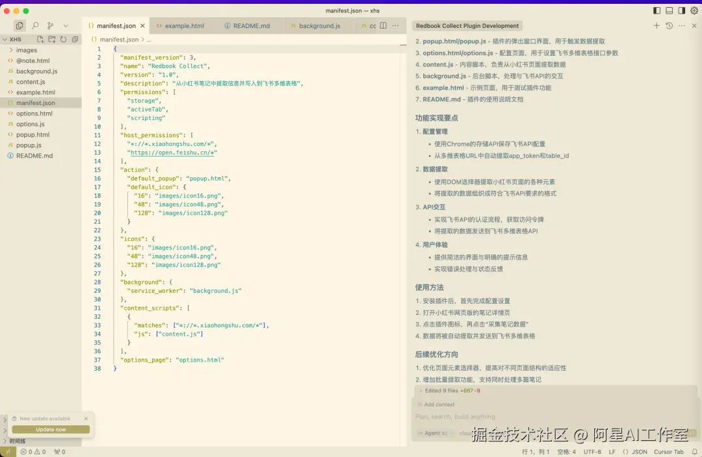Toggle the right AI pane layout

coord(681,11)
